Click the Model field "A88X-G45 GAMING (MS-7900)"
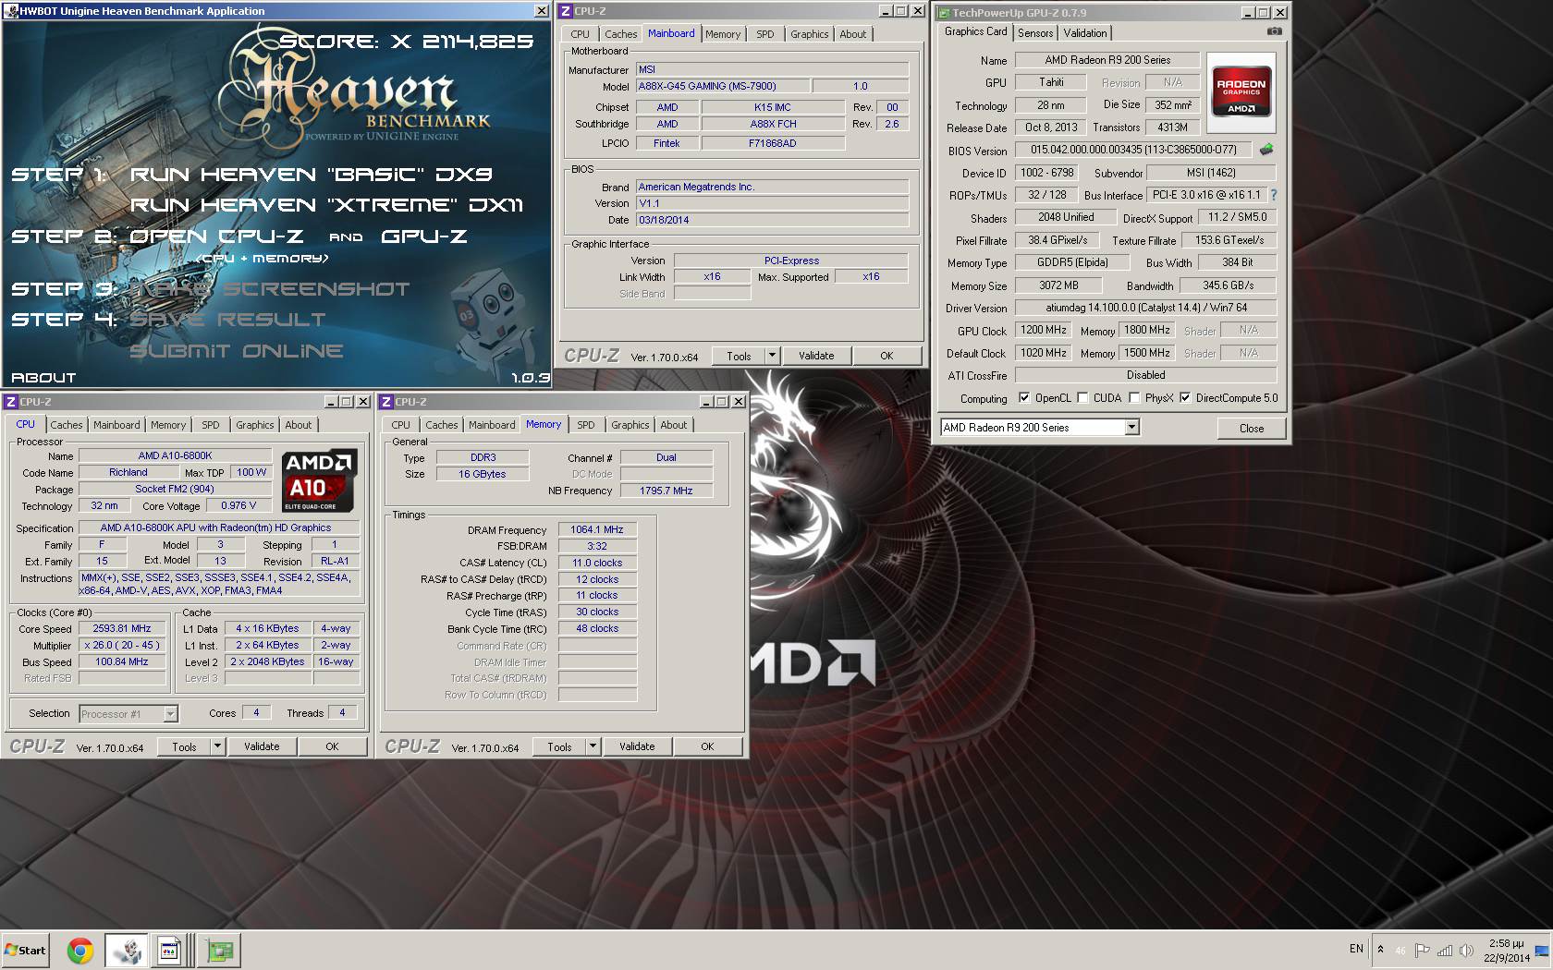Image resolution: width=1553 pixels, height=970 pixels. [x=723, y=86]
